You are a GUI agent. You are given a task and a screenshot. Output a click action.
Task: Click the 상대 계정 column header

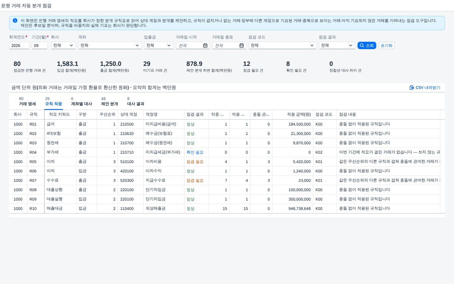point(131,114)
